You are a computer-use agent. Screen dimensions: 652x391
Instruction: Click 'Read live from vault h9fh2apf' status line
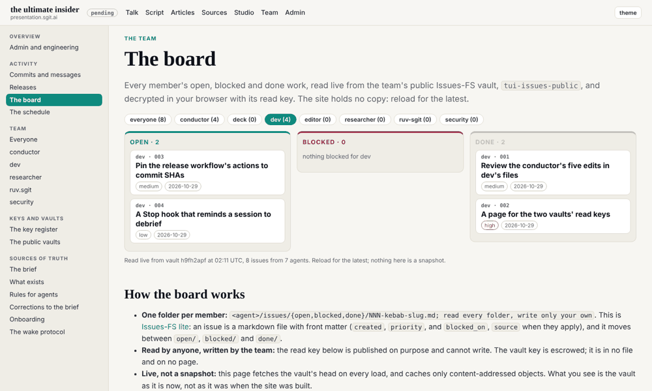pyautogui.click(x=285, y=261)
